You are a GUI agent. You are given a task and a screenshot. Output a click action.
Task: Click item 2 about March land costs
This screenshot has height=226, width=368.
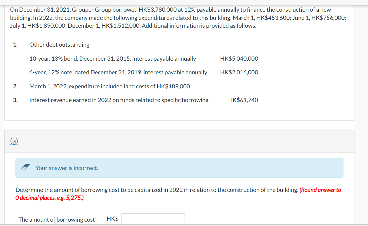[110, 86]
